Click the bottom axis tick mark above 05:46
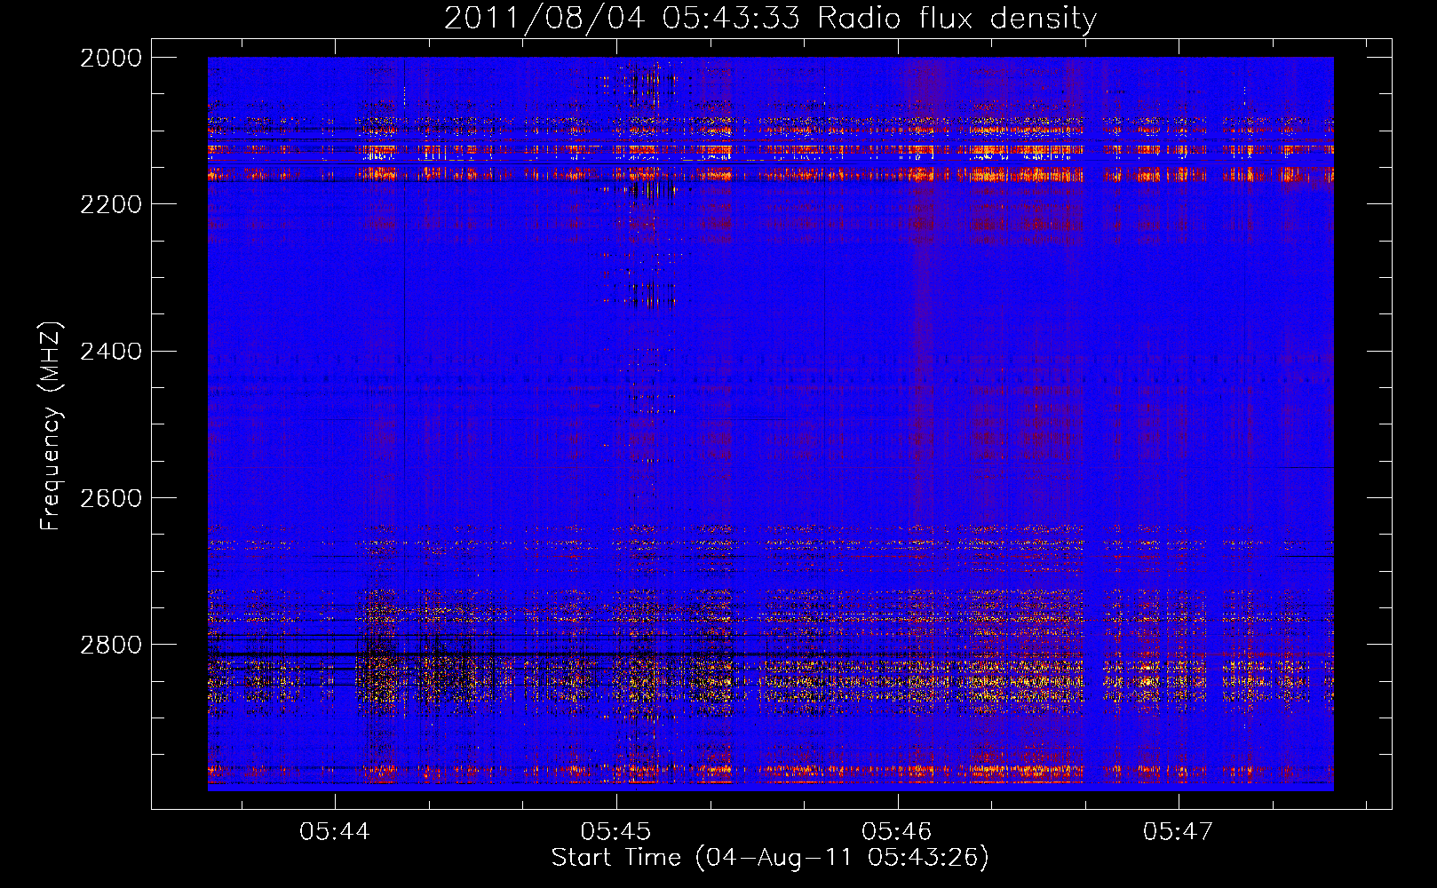This screenshot has height=888, width=1437. coord(898,800)
